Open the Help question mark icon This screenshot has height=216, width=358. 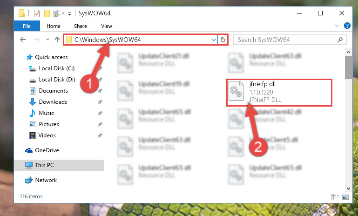[x=347, y=26]
